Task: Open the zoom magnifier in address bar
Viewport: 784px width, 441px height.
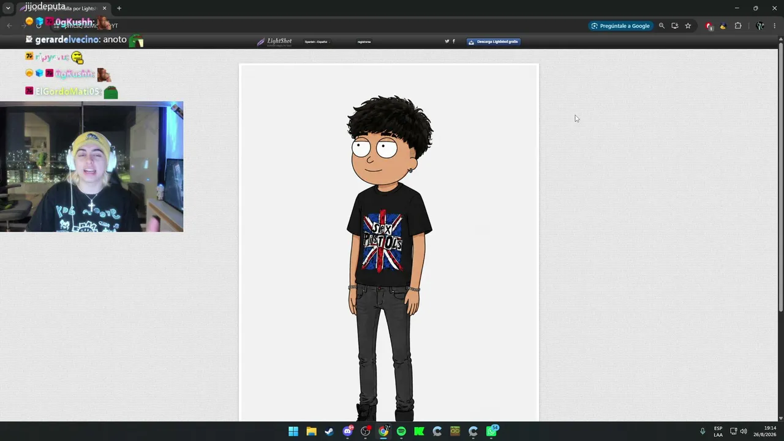Action: point(661,26)
